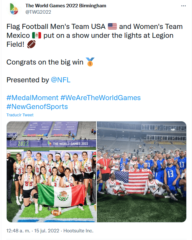Open the #NewGenofSports hashtag

point(37,106)
